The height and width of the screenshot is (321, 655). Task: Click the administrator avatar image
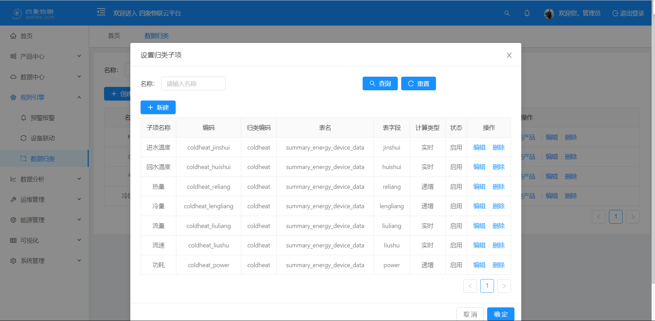549,14
